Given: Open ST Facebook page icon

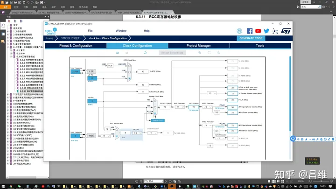Looking at the screenshot, I should (249, 31).
